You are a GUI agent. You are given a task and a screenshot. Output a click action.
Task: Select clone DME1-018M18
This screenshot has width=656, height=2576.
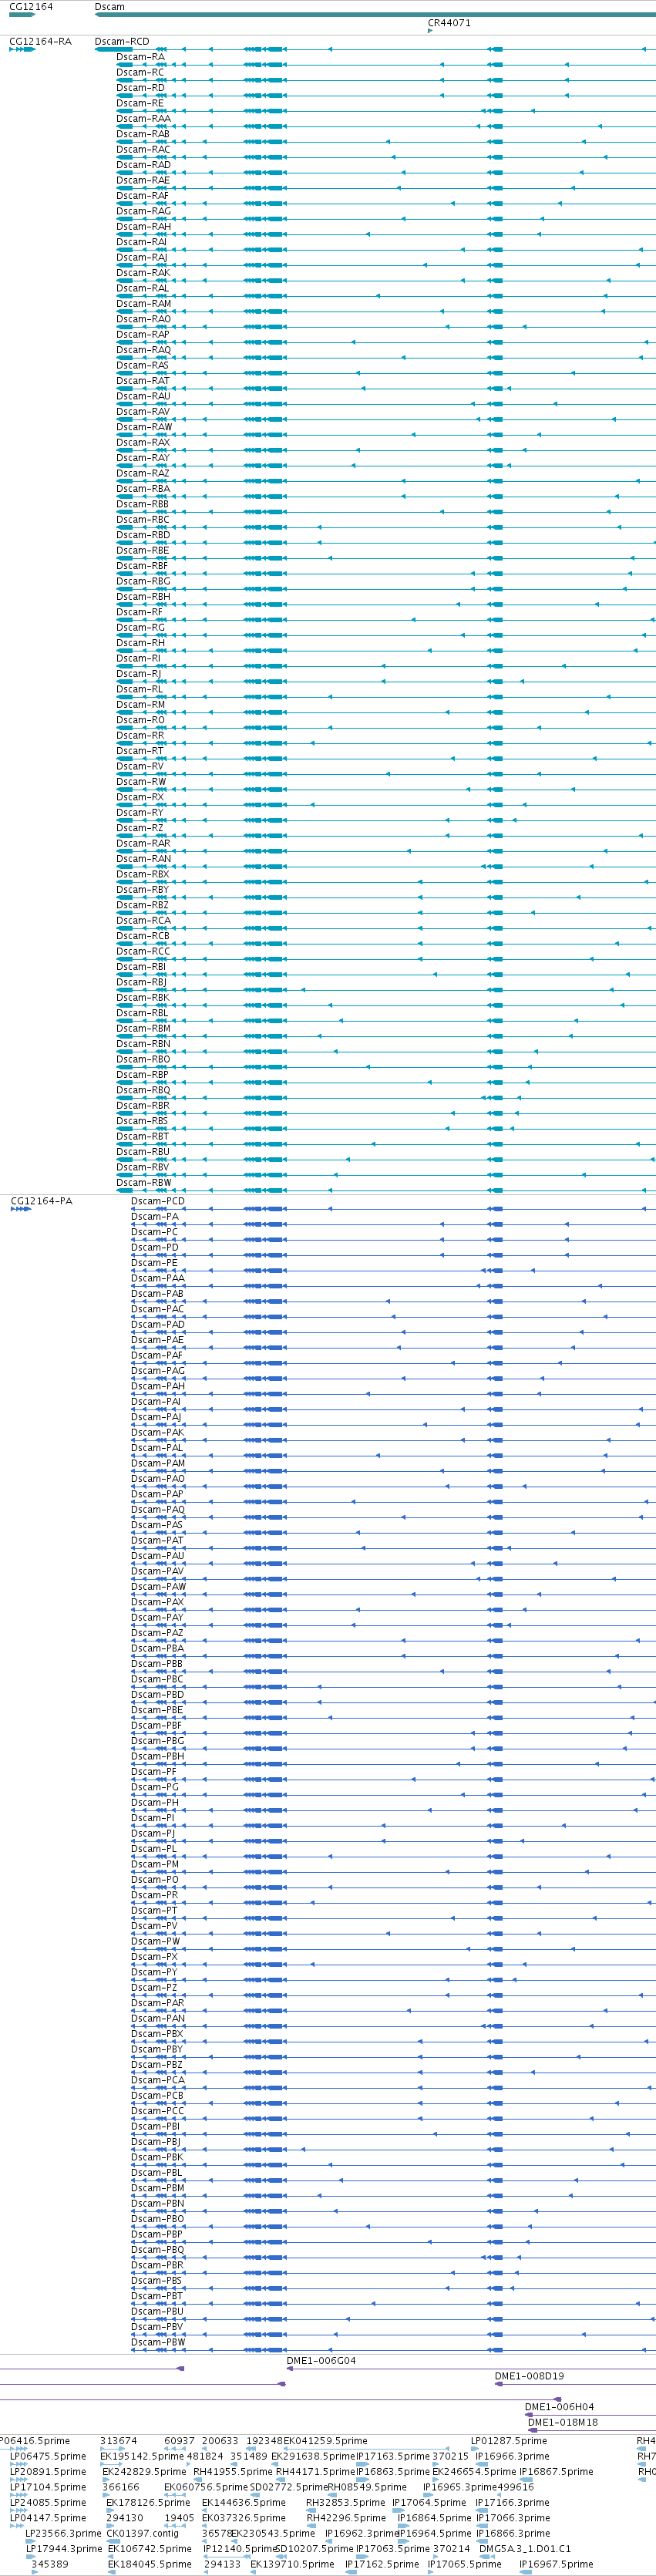[563, 2422]
